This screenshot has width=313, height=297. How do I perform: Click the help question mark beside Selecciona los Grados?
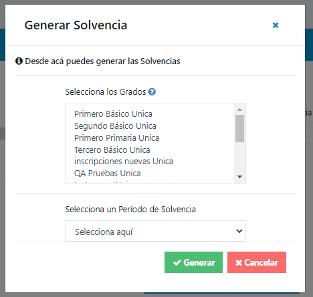tap(152, 91)
